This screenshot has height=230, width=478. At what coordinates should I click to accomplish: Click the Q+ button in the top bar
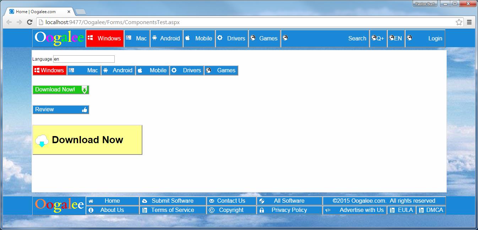[x=378, y=38]
